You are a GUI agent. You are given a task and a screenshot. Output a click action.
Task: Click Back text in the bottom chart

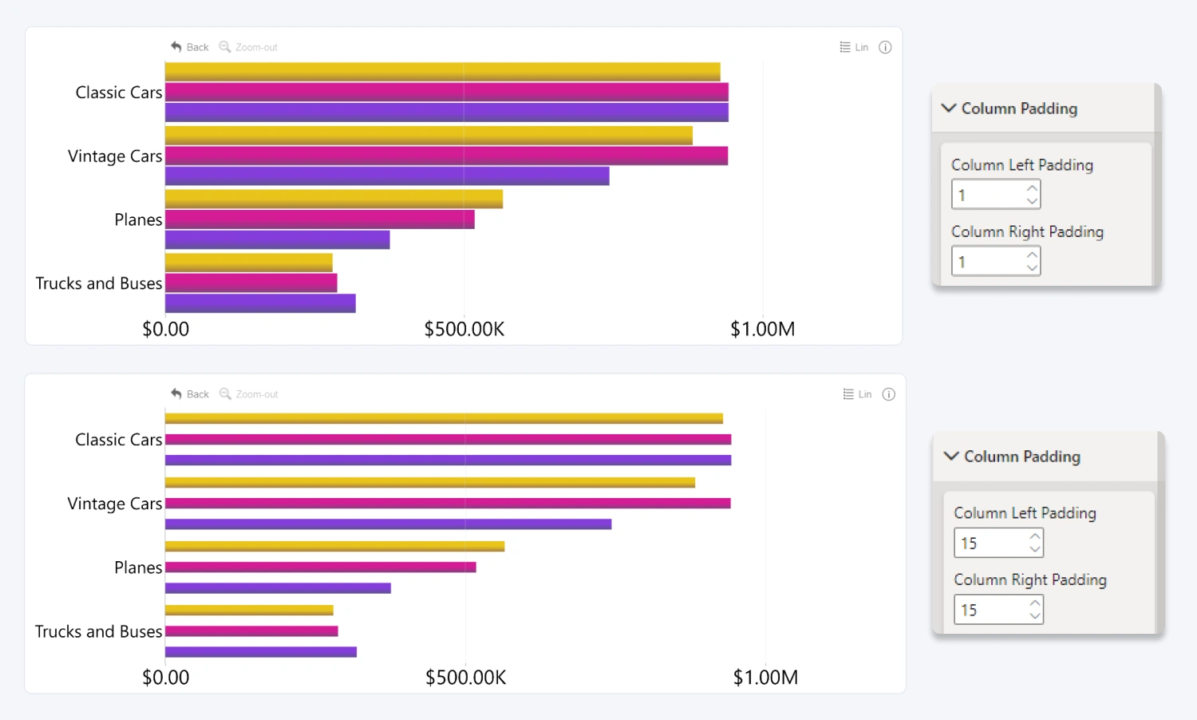(x=197, y=394)
